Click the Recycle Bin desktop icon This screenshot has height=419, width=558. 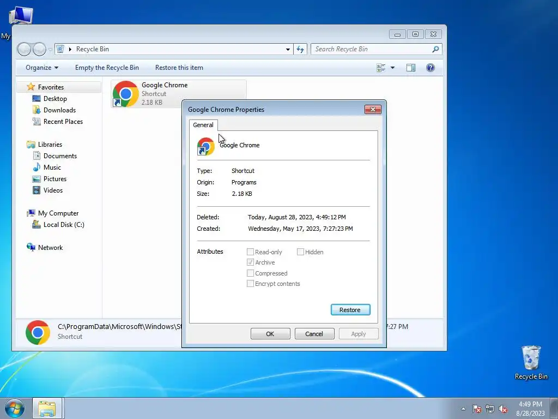click(531, 363)
